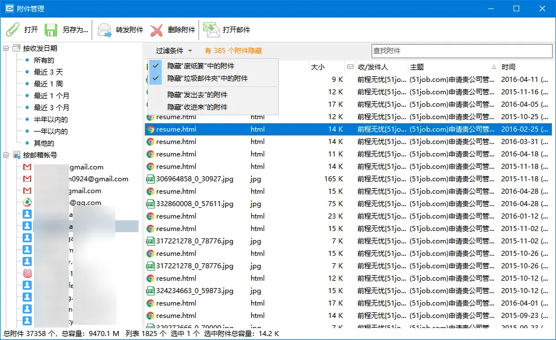Click the calendar icon beside 按收发日期

(x=16, y=48)
